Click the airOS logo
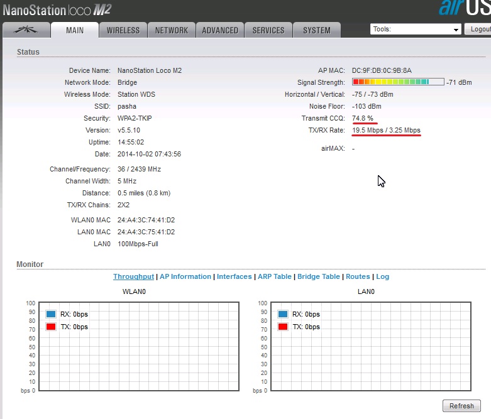Image resolution: width=491 pixels, height=419 pixels. click(465, 8)
